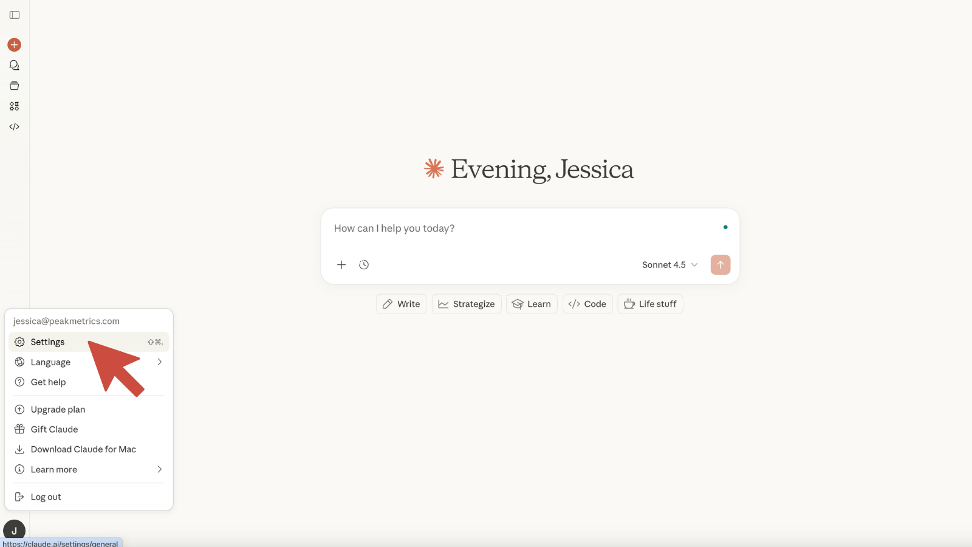Viewport: 972px width, 547px height.
Task: Click Log out in account menu
Action: pos(46,497)
